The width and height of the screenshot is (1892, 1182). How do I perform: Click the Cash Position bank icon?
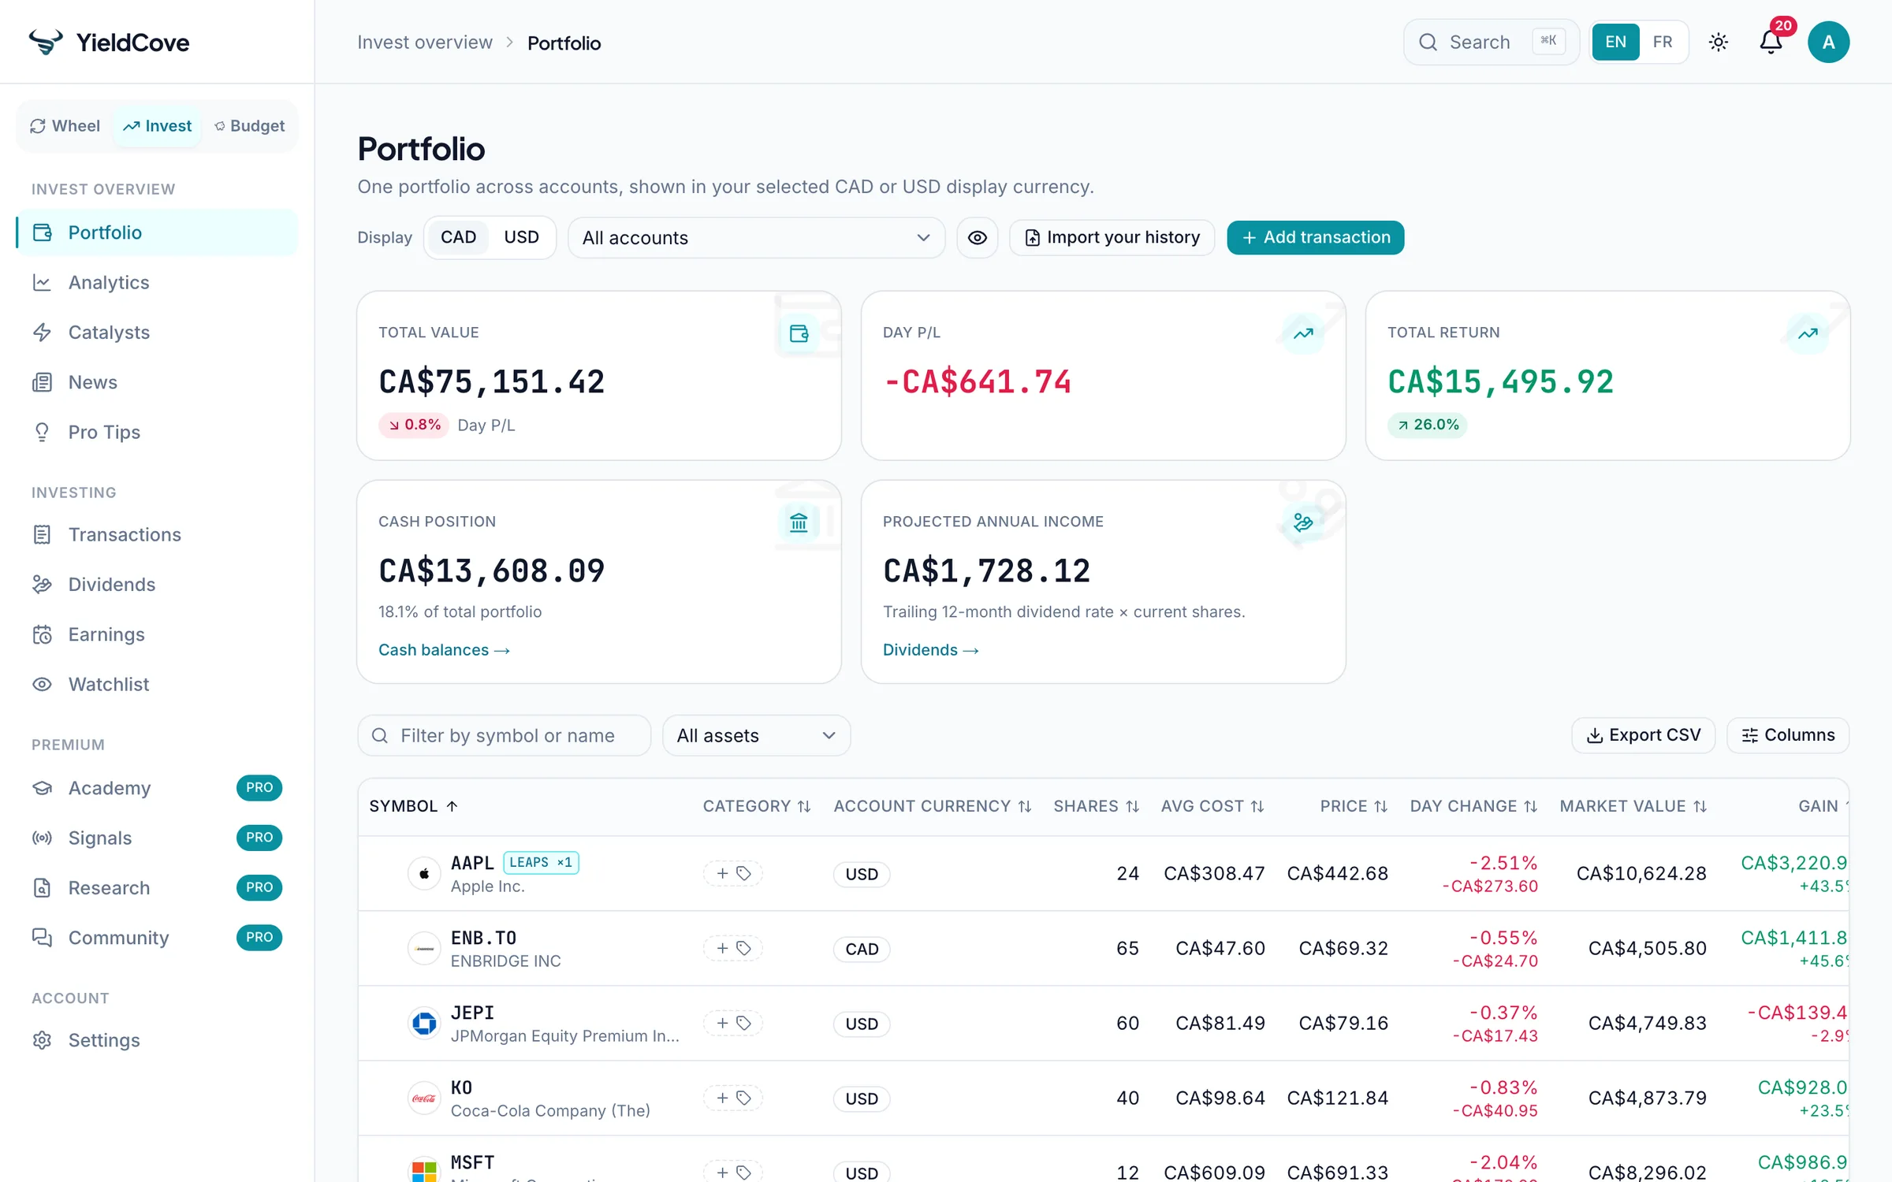click(x=799, y=522)
